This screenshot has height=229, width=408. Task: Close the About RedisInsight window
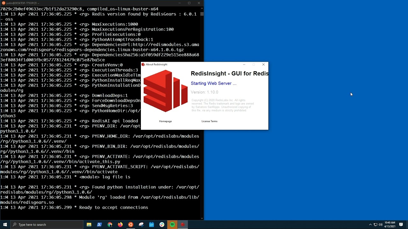pos(263,65)
